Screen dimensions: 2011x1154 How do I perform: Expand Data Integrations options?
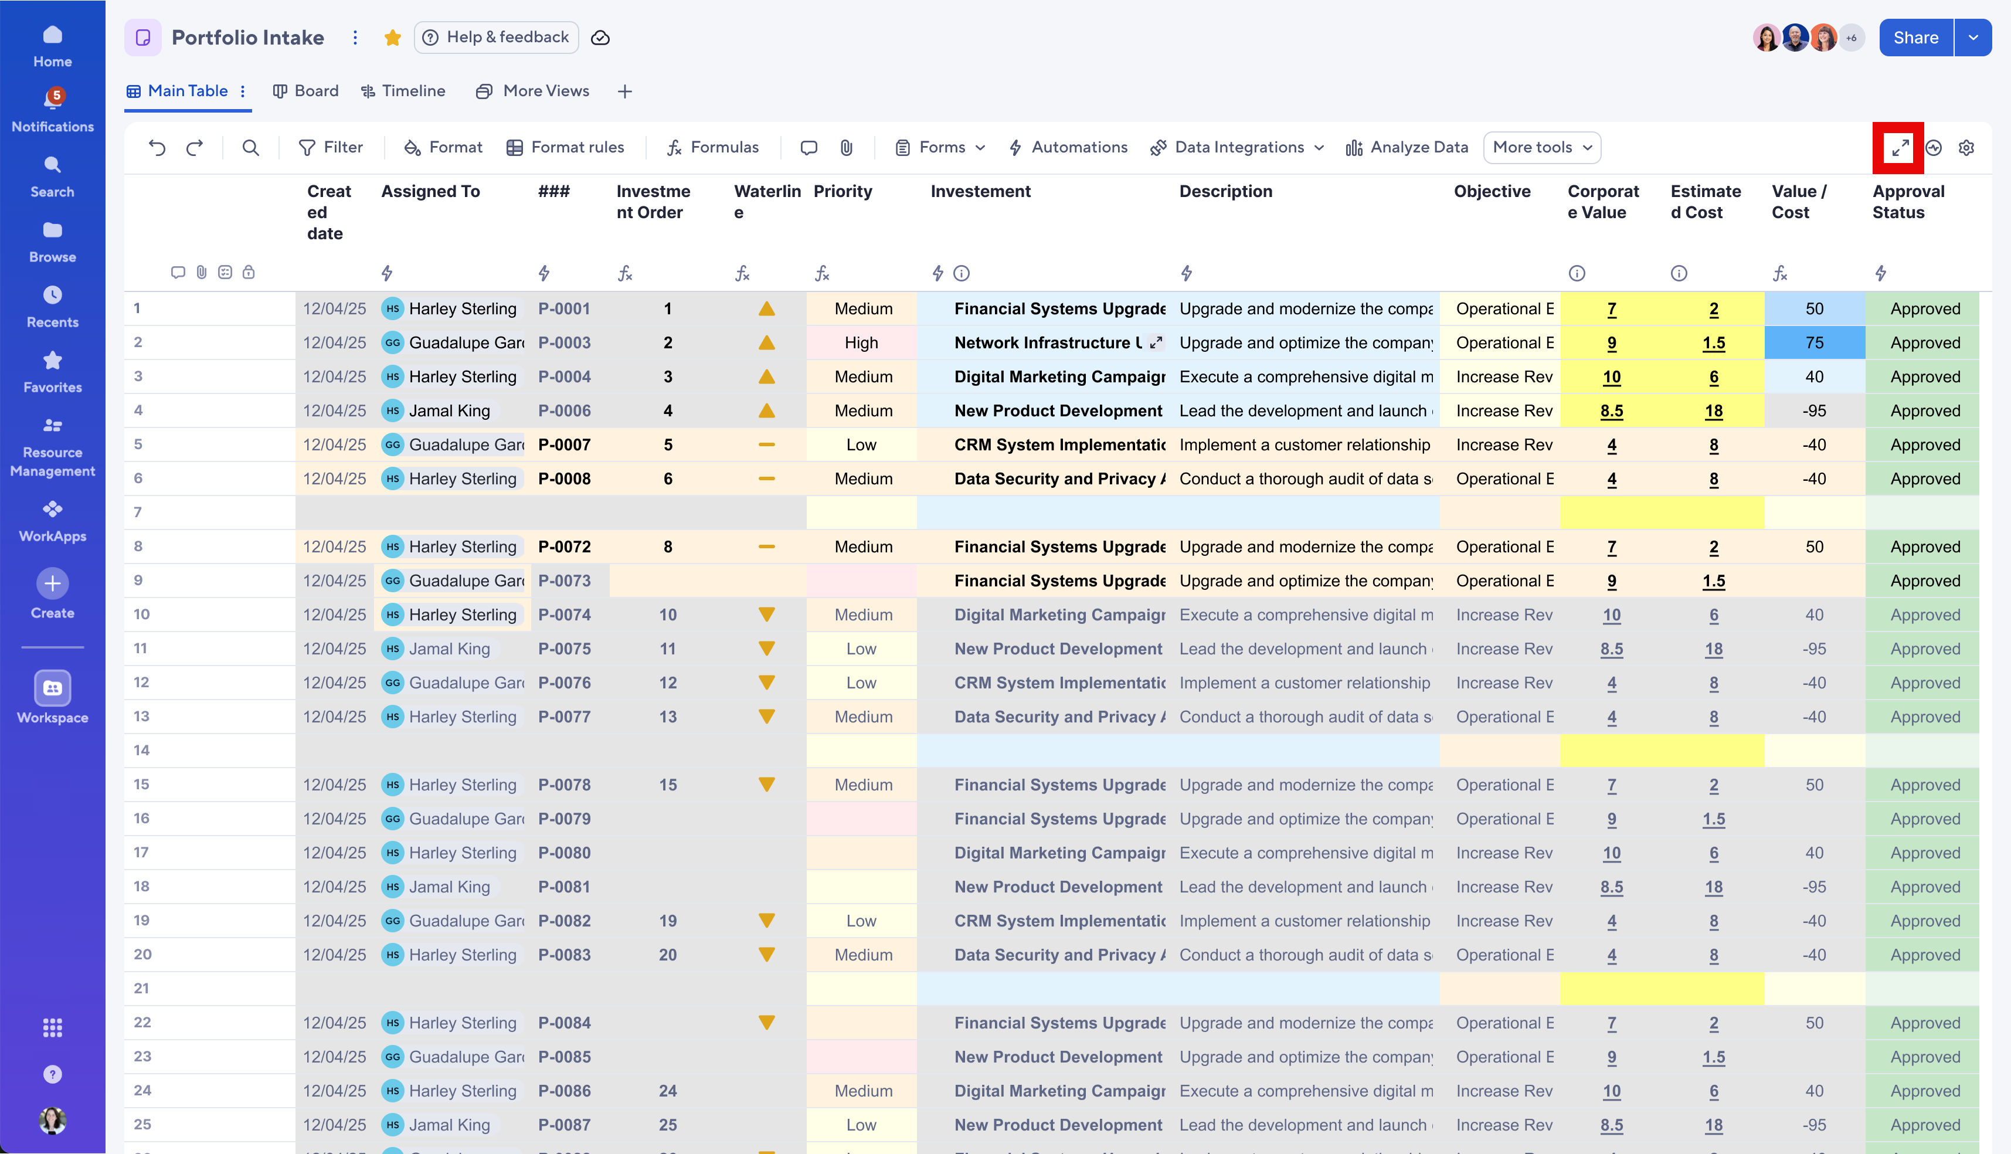point(1237,147)
